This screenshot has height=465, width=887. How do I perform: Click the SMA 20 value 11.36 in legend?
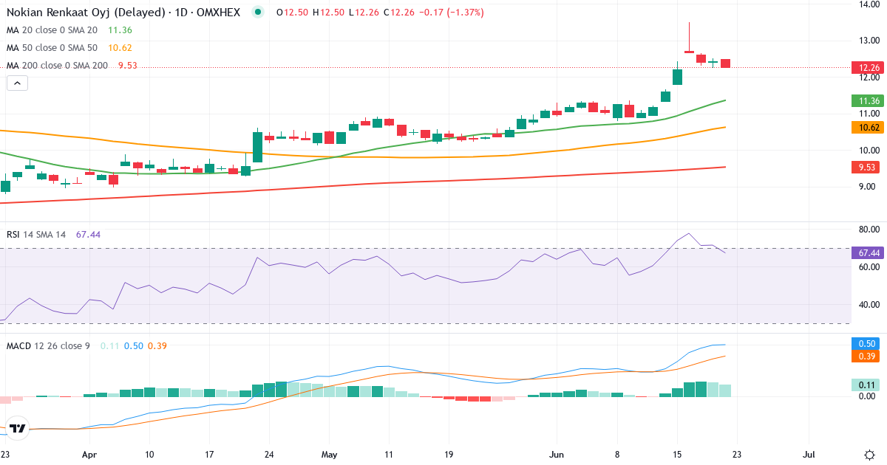(x=120, y=30)
